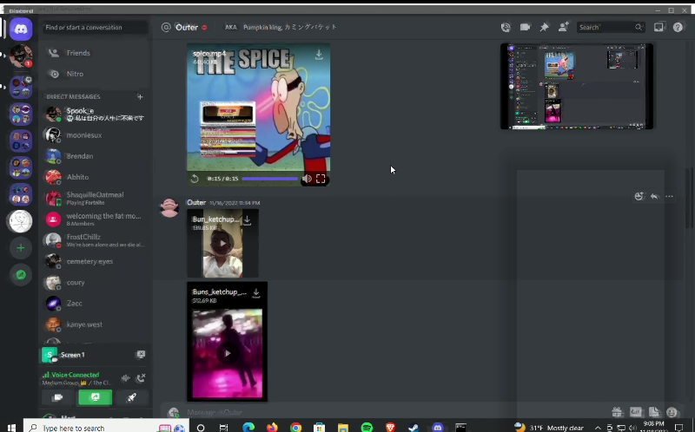
Task: Open pinned messages
Action: pos(545,27)
